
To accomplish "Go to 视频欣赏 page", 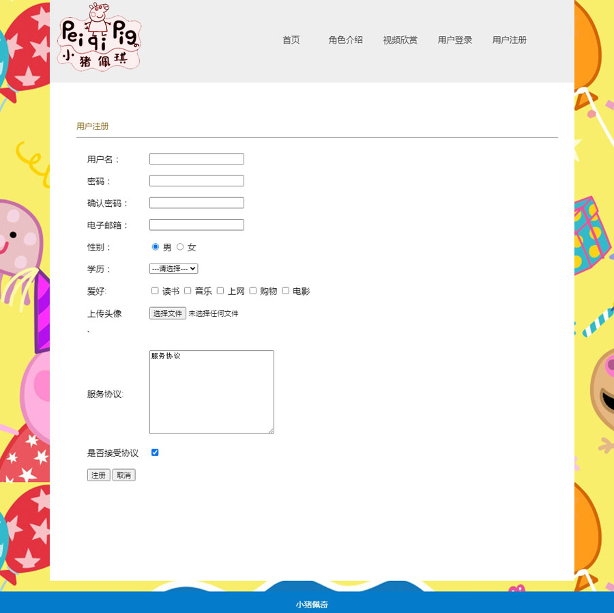I will 400,40.
